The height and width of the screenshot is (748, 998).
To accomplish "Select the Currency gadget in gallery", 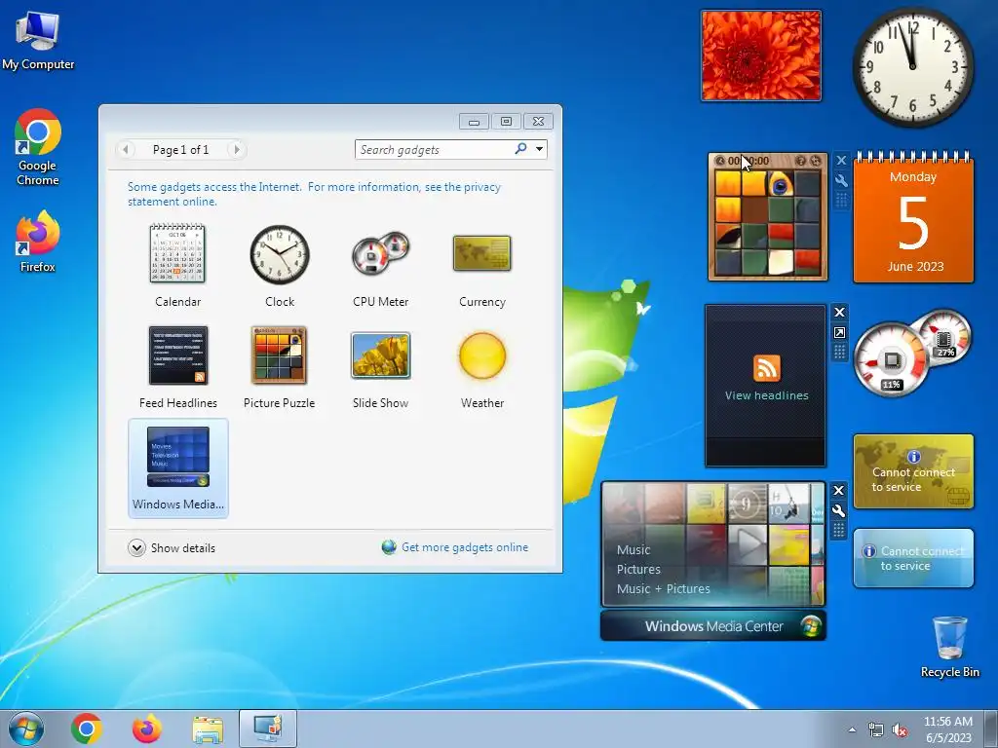I will pos(481,266).
